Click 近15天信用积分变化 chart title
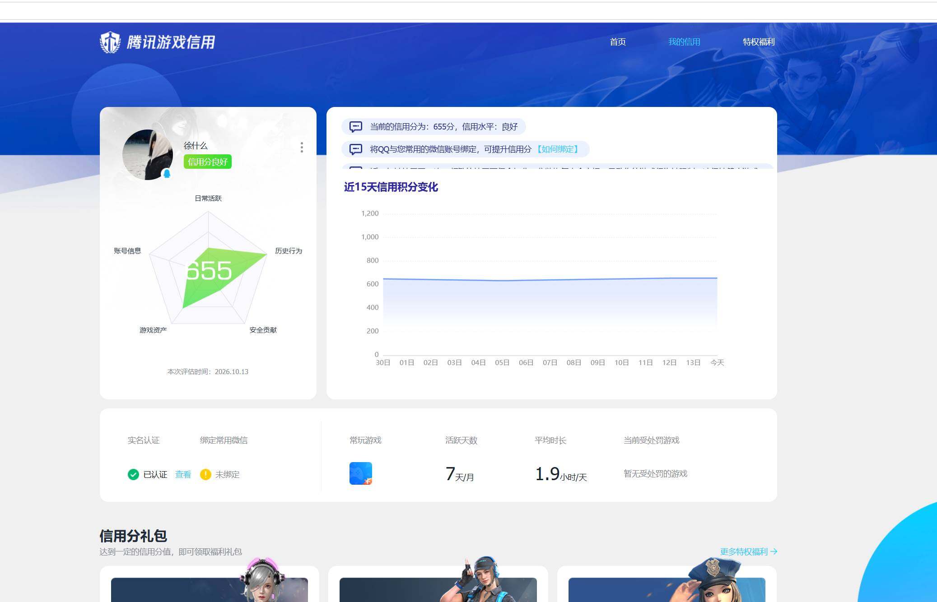The width and height of the screenshot is (937, 602). 391,187
